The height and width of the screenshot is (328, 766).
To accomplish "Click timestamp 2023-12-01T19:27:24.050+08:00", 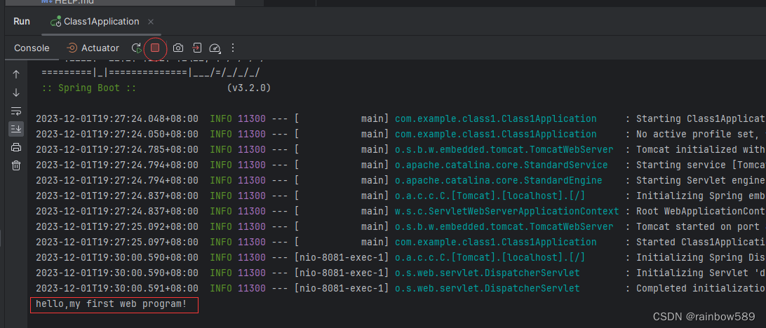I will (x=117, y=135).
